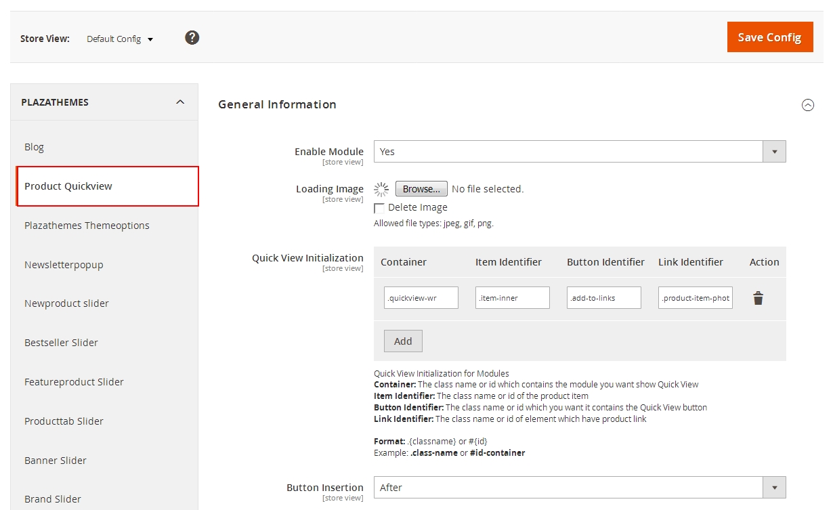Click the Container input field
This screenshot has width=833, height=510.
[421, 298]
